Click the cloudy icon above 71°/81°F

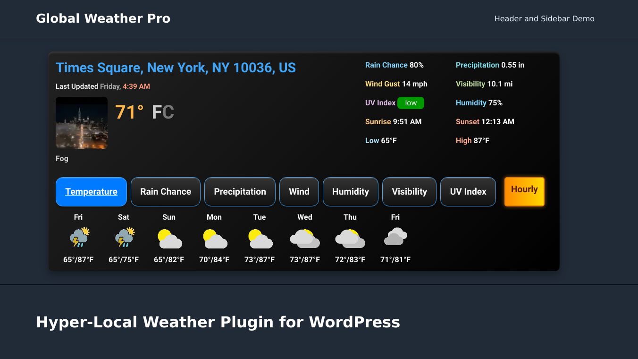click(x=395, y=237)
